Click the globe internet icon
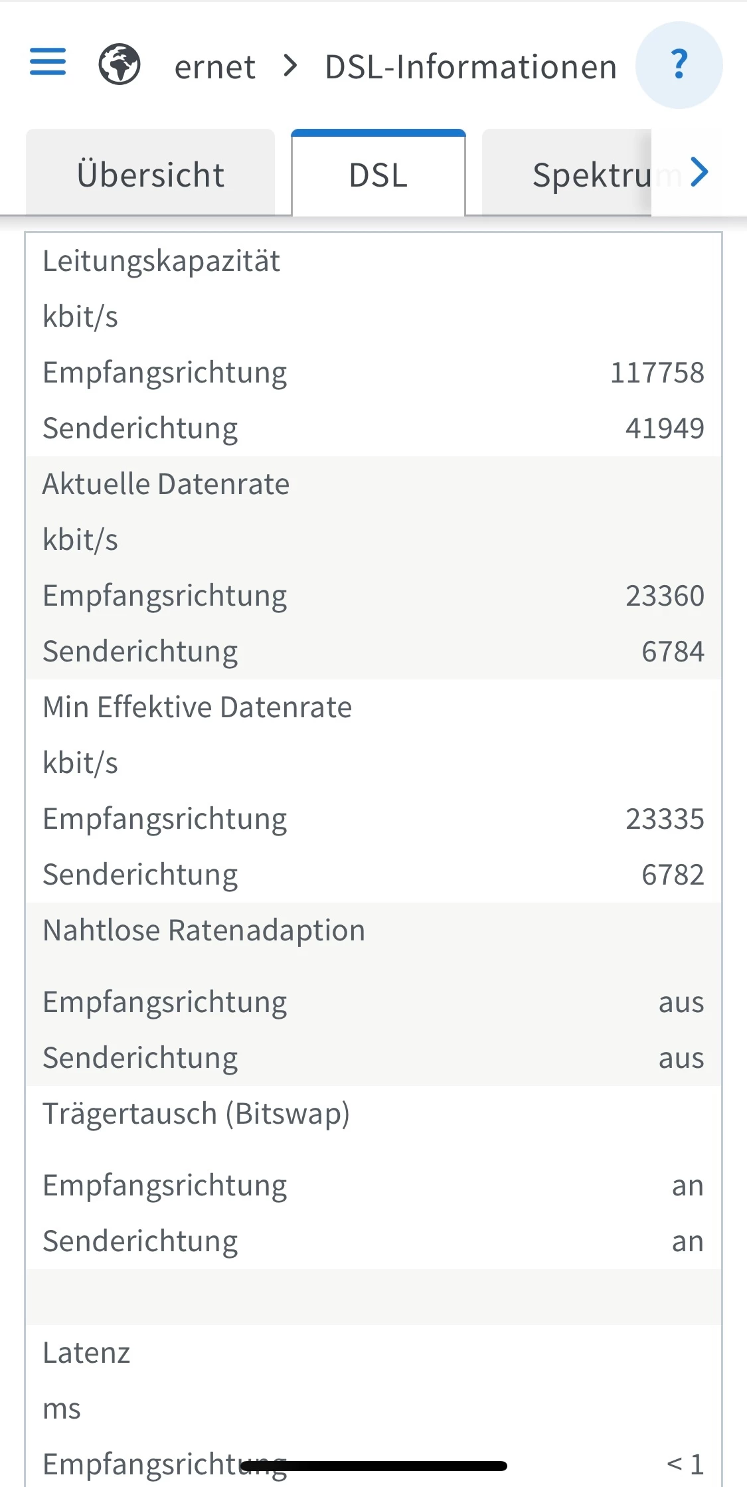The height and width of the screenshot is (1487, 747). 120,64
